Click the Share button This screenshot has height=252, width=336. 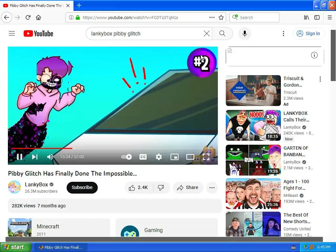pos(188,187)
